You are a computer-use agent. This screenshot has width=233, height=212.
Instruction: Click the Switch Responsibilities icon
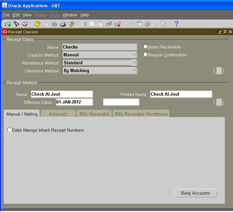(54, 24)
